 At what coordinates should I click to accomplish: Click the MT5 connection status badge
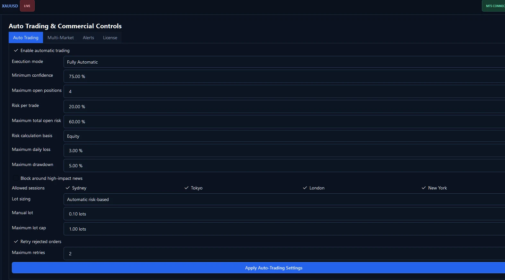point(494,6)
